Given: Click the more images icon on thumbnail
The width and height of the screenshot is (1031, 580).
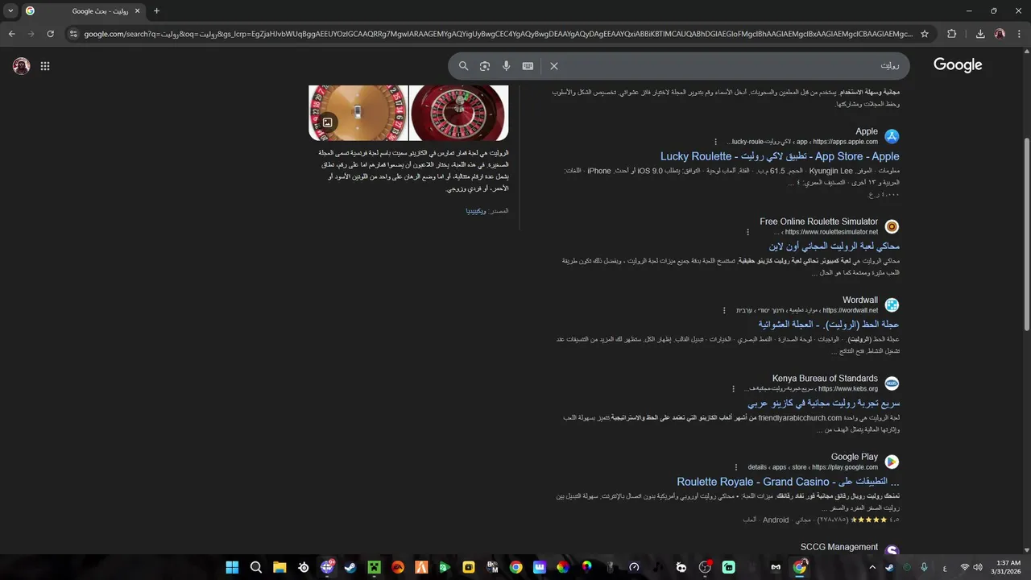Looking at the screenshot, I should [327, 122].
